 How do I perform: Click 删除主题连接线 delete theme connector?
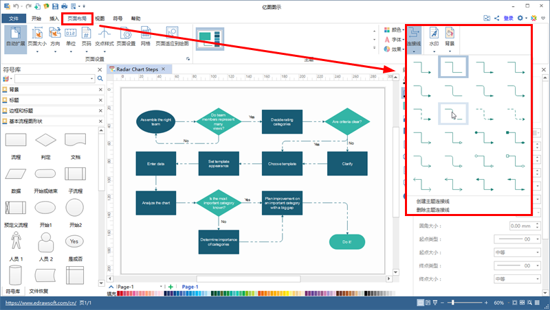click(433, 210)
